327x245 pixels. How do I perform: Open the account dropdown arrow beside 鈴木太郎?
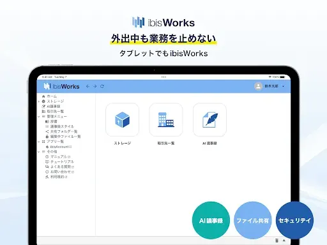click(x=284, y=86)
